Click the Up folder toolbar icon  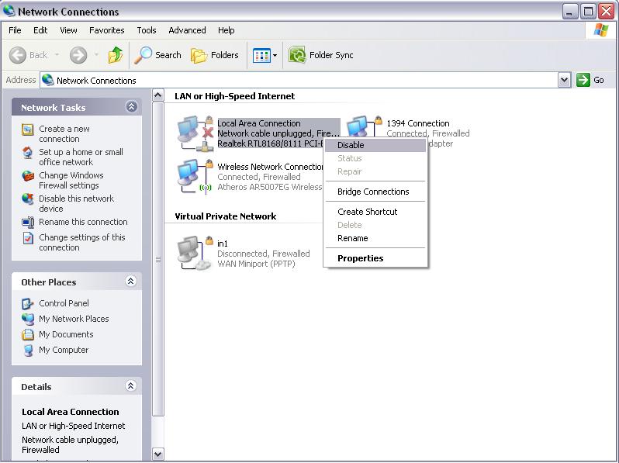116,55
